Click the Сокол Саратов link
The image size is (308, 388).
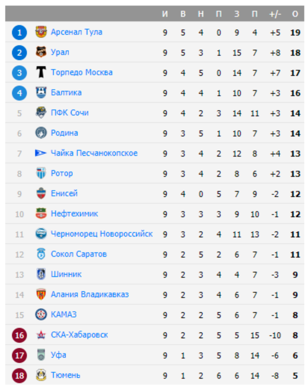78,254
